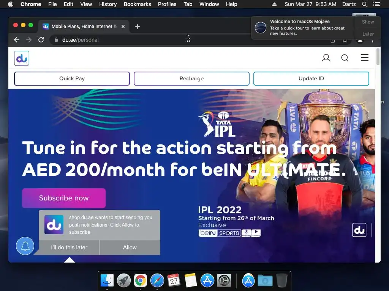Screen dimensions: 389x291
Task: Click the du logo on the website
Action: click(22, 58)
